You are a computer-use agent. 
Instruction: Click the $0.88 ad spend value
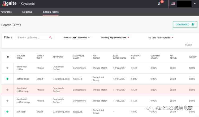point(173,68)
